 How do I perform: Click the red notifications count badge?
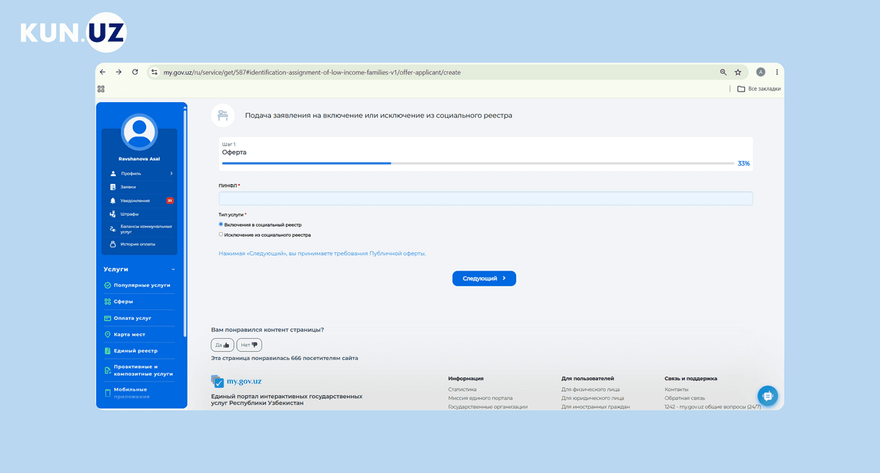(x=170, y=200)
